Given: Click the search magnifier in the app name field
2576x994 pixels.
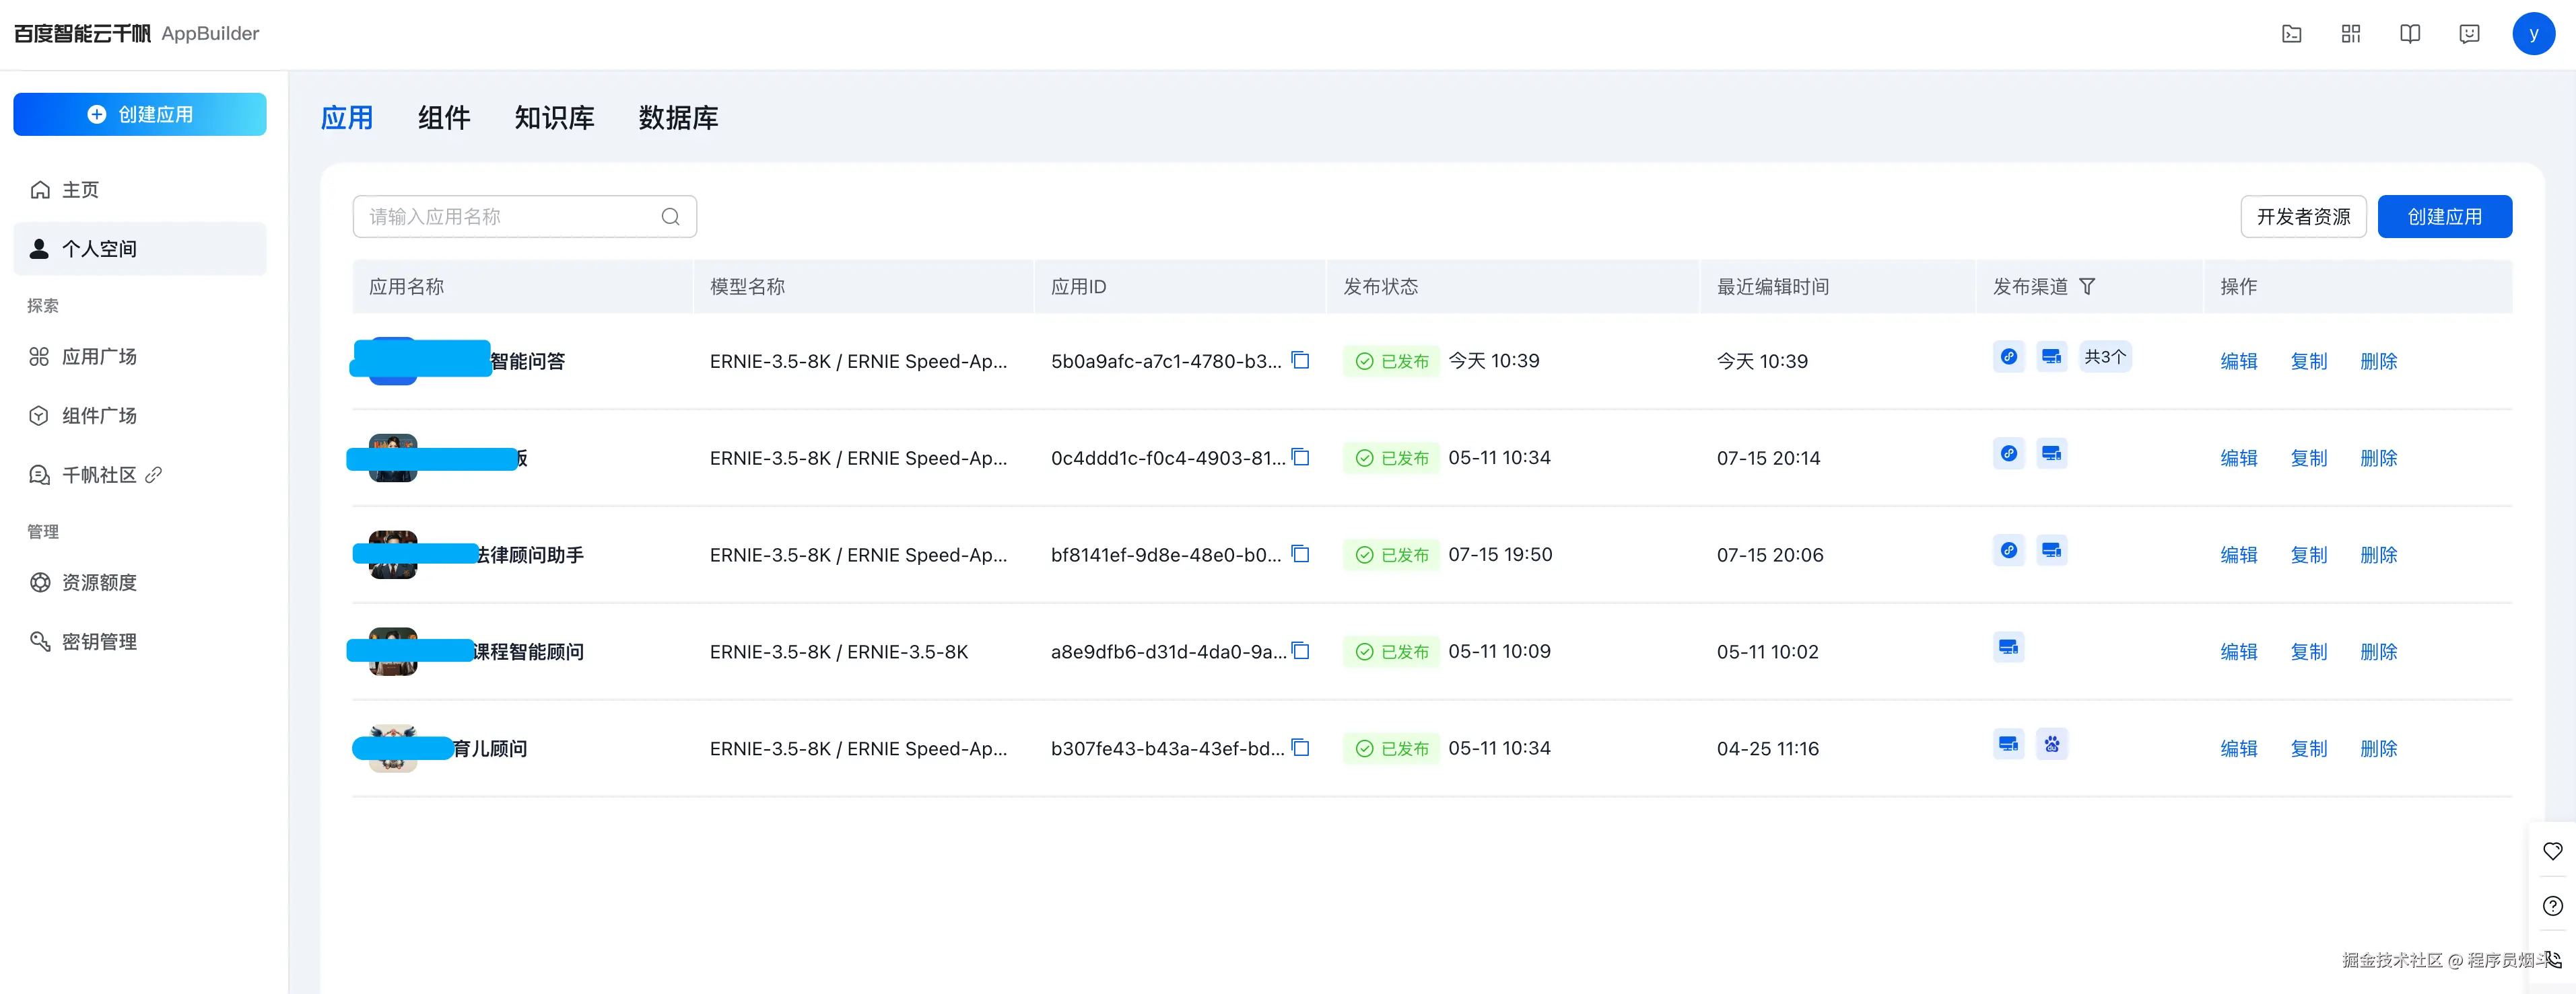Looking at the screenshot, I should point(670,217).
